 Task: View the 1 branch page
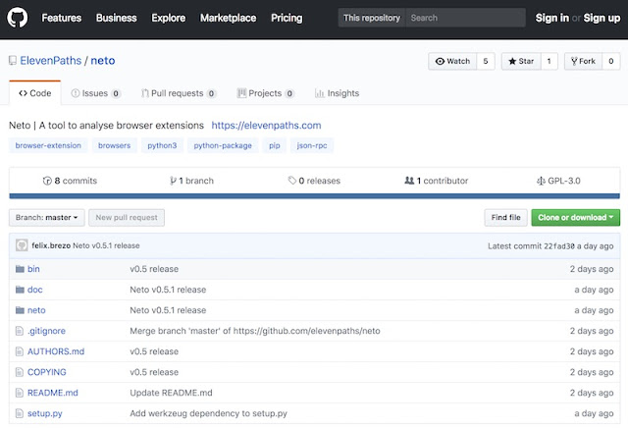coord(191,181)
